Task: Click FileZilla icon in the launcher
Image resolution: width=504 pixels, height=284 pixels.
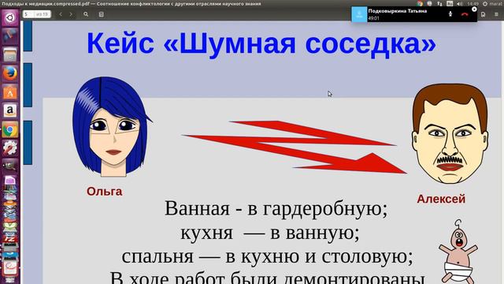Action: 10,239
